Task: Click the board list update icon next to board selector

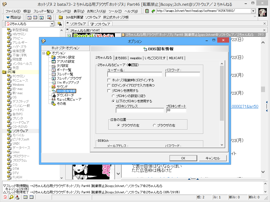Action: tap(60, 23)
